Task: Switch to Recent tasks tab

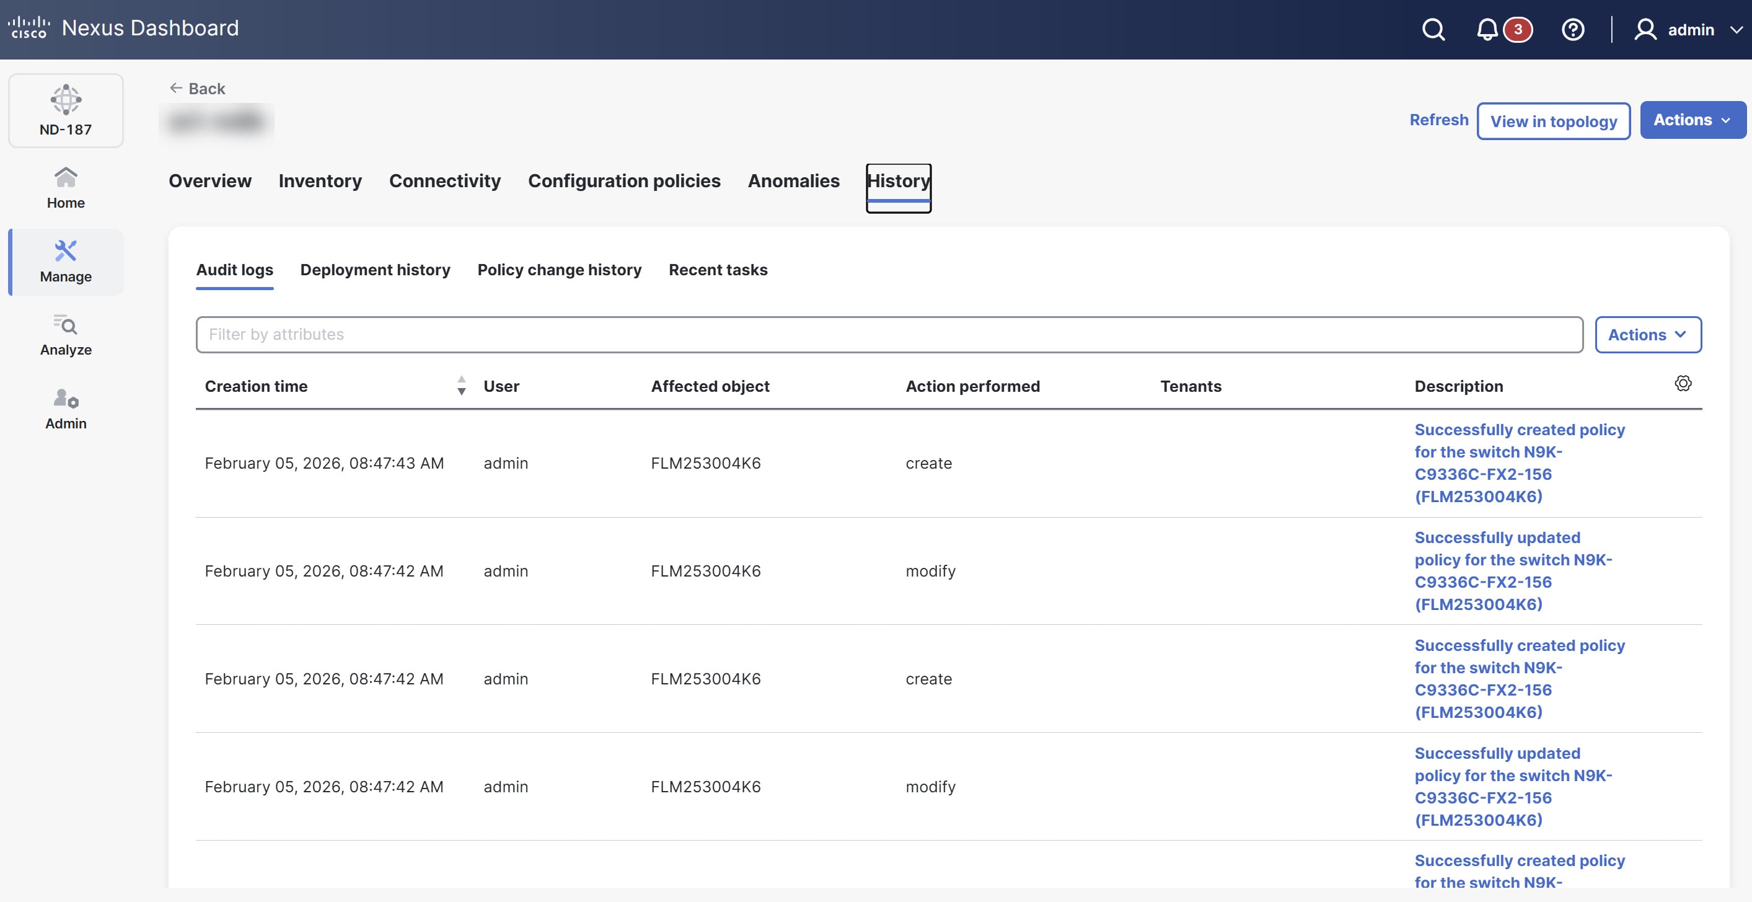Action: click(718, 270)
